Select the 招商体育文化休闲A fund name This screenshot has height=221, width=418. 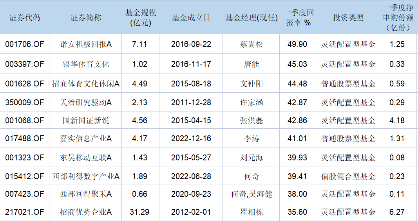(86, 84)
